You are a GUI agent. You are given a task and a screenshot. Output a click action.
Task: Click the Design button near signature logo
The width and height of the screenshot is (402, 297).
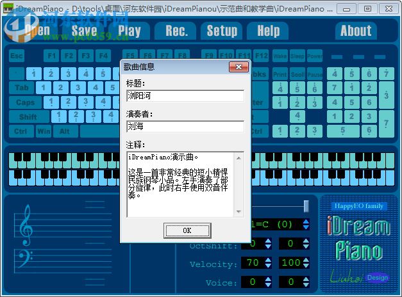(x=378, y=278)
